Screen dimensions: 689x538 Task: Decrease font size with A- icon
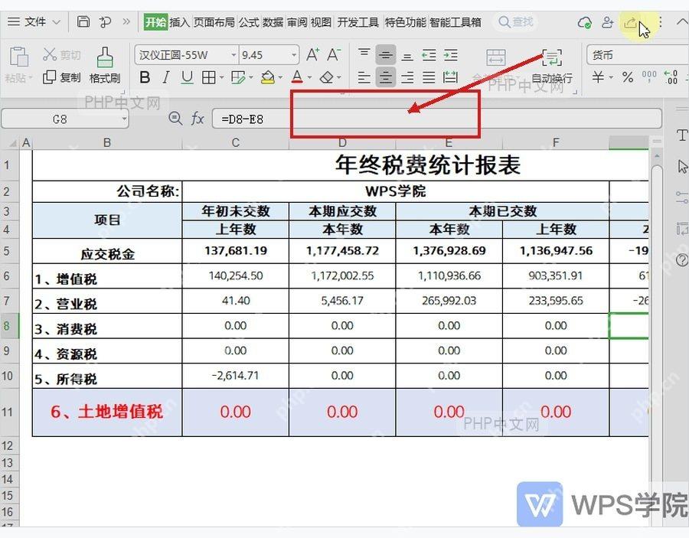click(334, 55)
